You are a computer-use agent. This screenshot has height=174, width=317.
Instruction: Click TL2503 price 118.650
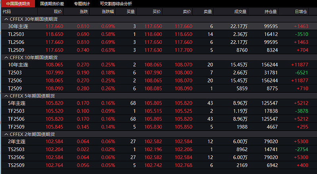click(x=54, y=34)
